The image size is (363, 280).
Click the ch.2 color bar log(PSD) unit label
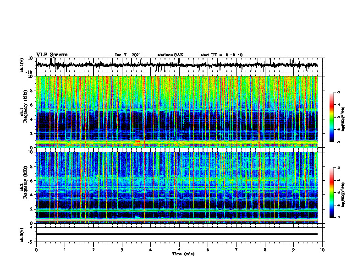(x=343, y=195)
